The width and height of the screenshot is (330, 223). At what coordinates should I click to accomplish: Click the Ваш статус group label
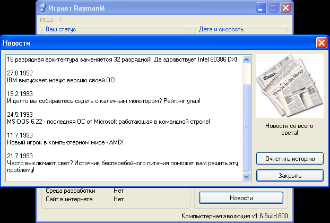click(x=61, y=29)
